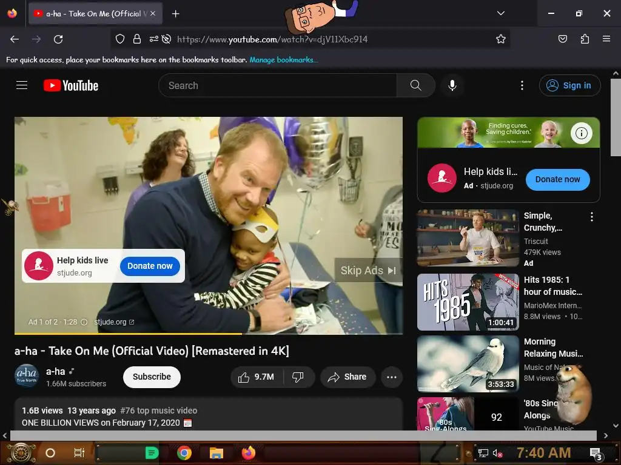Click the Manage bookmarks link
621x465 pixels.
click(284, 60)
